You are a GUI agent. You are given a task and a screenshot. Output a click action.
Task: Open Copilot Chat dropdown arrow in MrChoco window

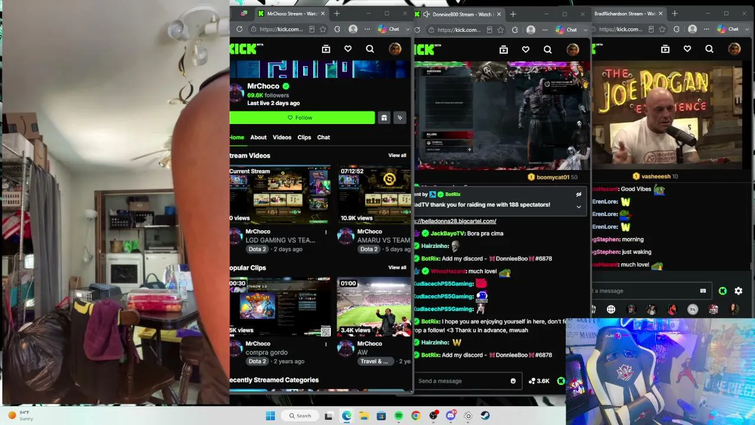(408, 29)
